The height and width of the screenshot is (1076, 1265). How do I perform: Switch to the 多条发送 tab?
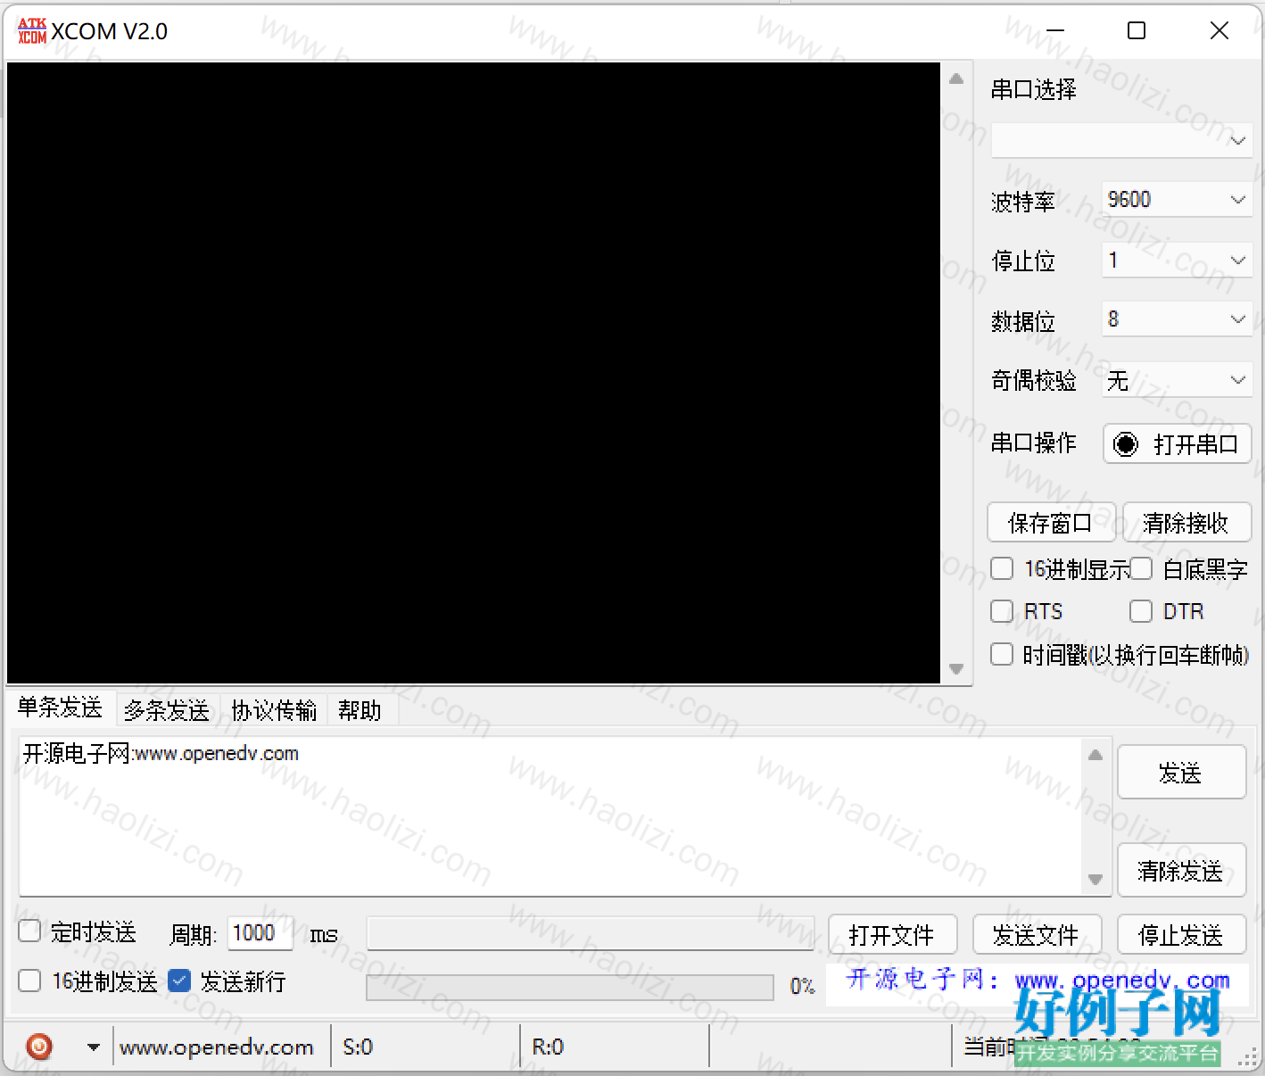(167, 710)
